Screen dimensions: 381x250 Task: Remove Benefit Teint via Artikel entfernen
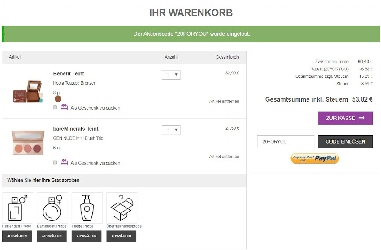(224, 102)
